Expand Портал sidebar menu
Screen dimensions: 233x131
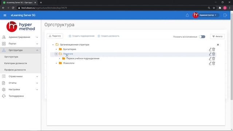[x=20, y=44]
